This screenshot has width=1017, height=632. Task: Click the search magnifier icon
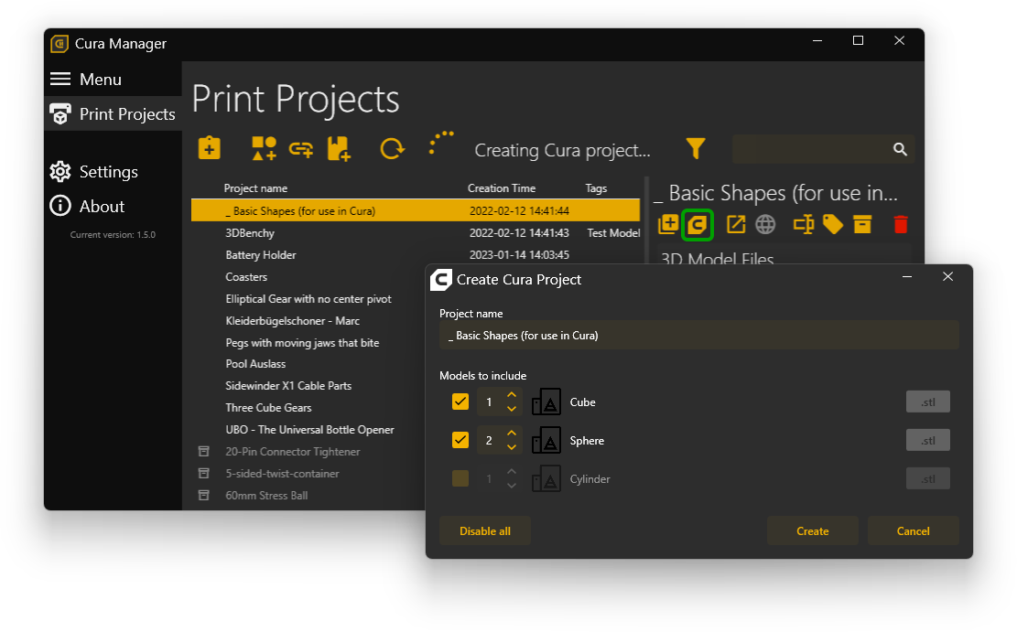[x=900, y=149]
